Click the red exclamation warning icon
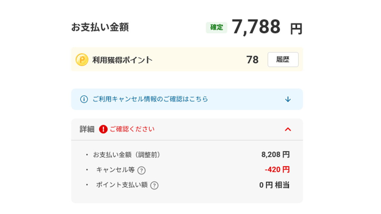381x214 pixels. [x=103, y=129]
